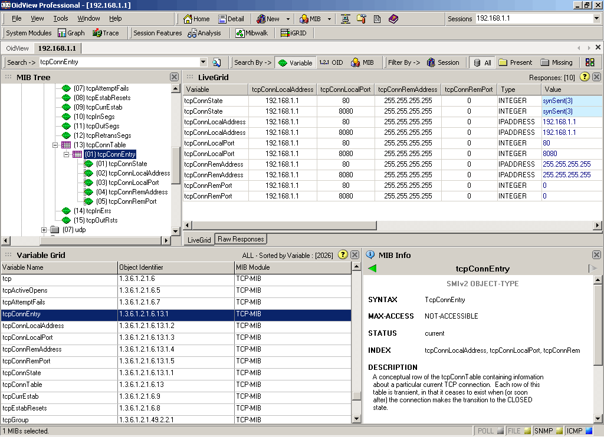Image resolution: width=604 pixels, height=437 pixels.
Task: Click the search go icon beside the search box
Action: (x=216, y=62)
